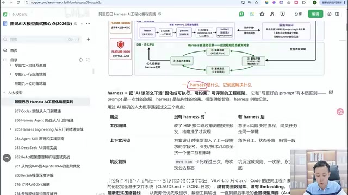Image resolution: width=348 pixels, height=195 pixels.
Task: Click the info icon beside the document title
Action: coord(159,14)
